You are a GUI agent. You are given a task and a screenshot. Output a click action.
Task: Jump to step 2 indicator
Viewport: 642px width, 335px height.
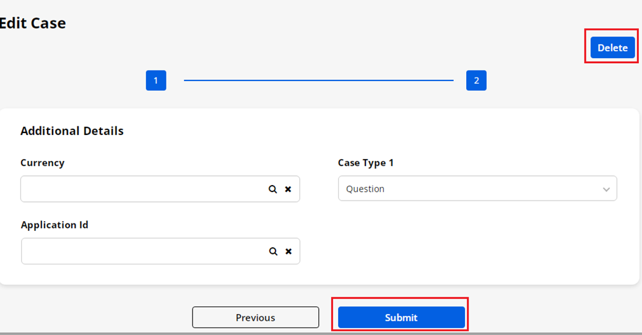[476, 80]
